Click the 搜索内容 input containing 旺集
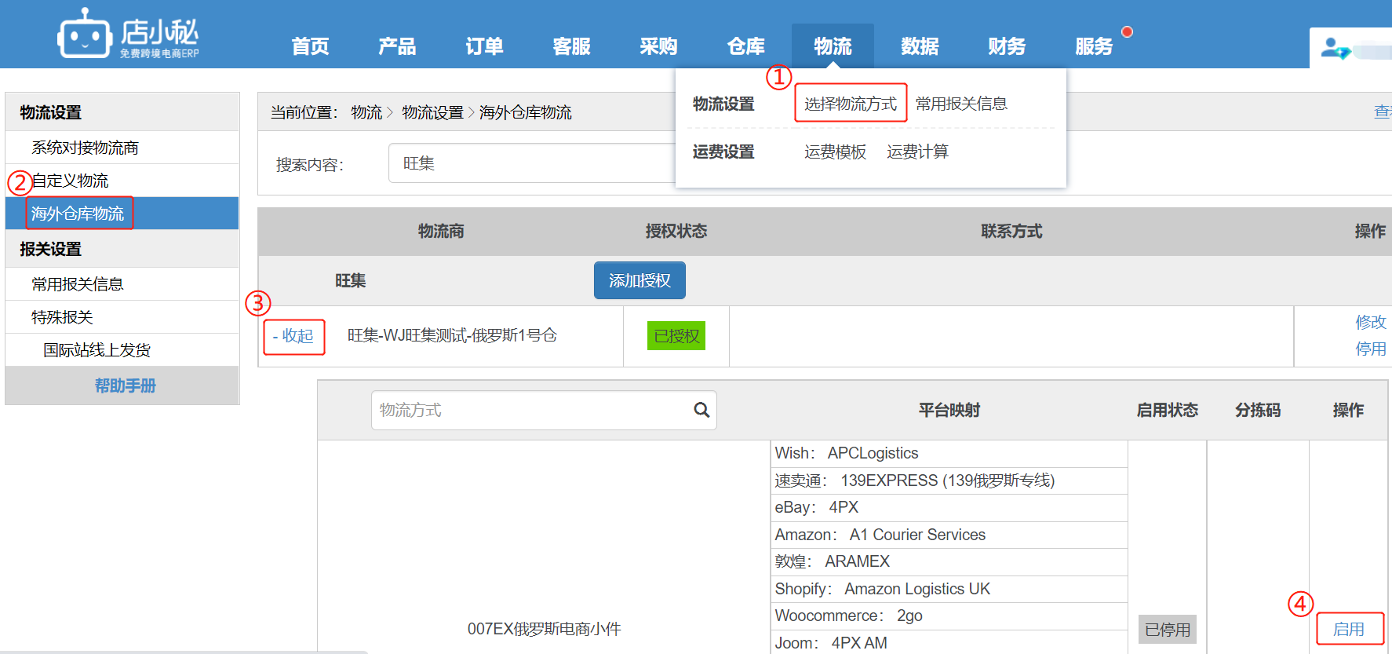This screenshot has height=654, width=1392. 532,163
